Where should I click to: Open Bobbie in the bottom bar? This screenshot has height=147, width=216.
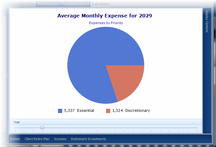pyautogui.click(x=15, y=139)
